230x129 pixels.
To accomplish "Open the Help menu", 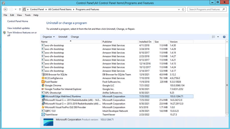I will point(36,15).
